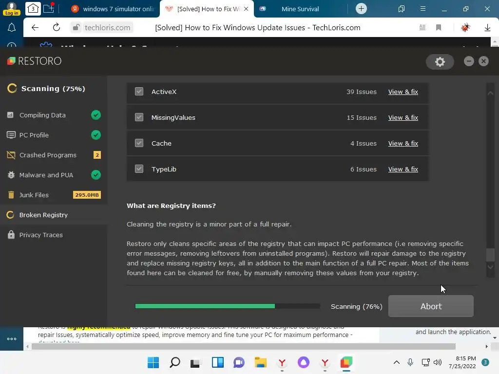This screenshot has height=374, width=499.
Task: Bookmark this page
Action: pos(439,28)
